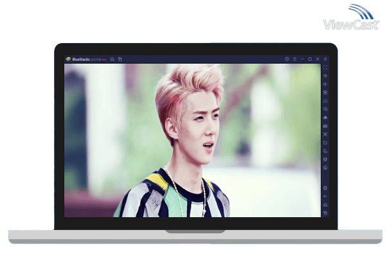This screenshot has height=266, width=387.
Task: Rotate the screen using rotate icon
Action: [325, 151]
